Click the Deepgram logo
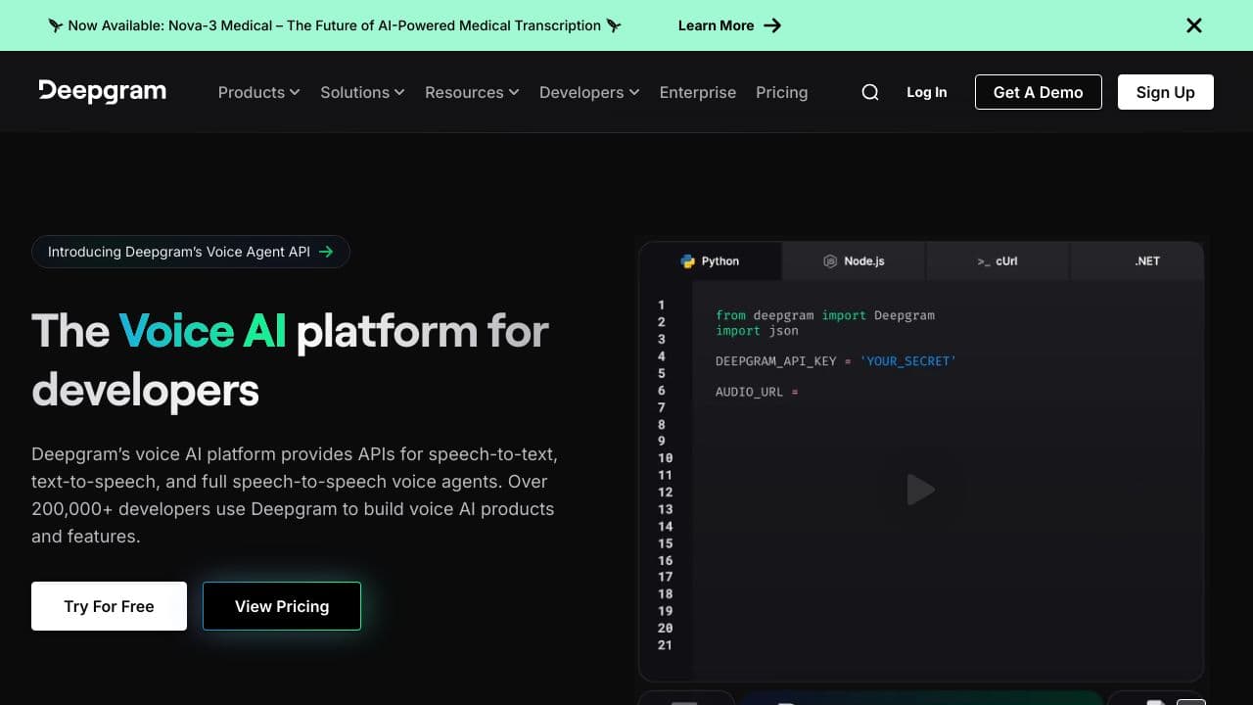 click(x=102, y=91)
